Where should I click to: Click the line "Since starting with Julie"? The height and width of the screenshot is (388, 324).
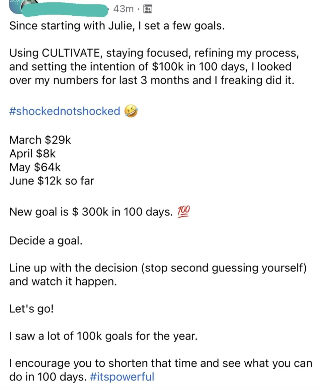117,26
